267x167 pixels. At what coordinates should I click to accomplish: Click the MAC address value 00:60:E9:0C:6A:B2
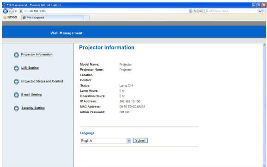point(132,107)
